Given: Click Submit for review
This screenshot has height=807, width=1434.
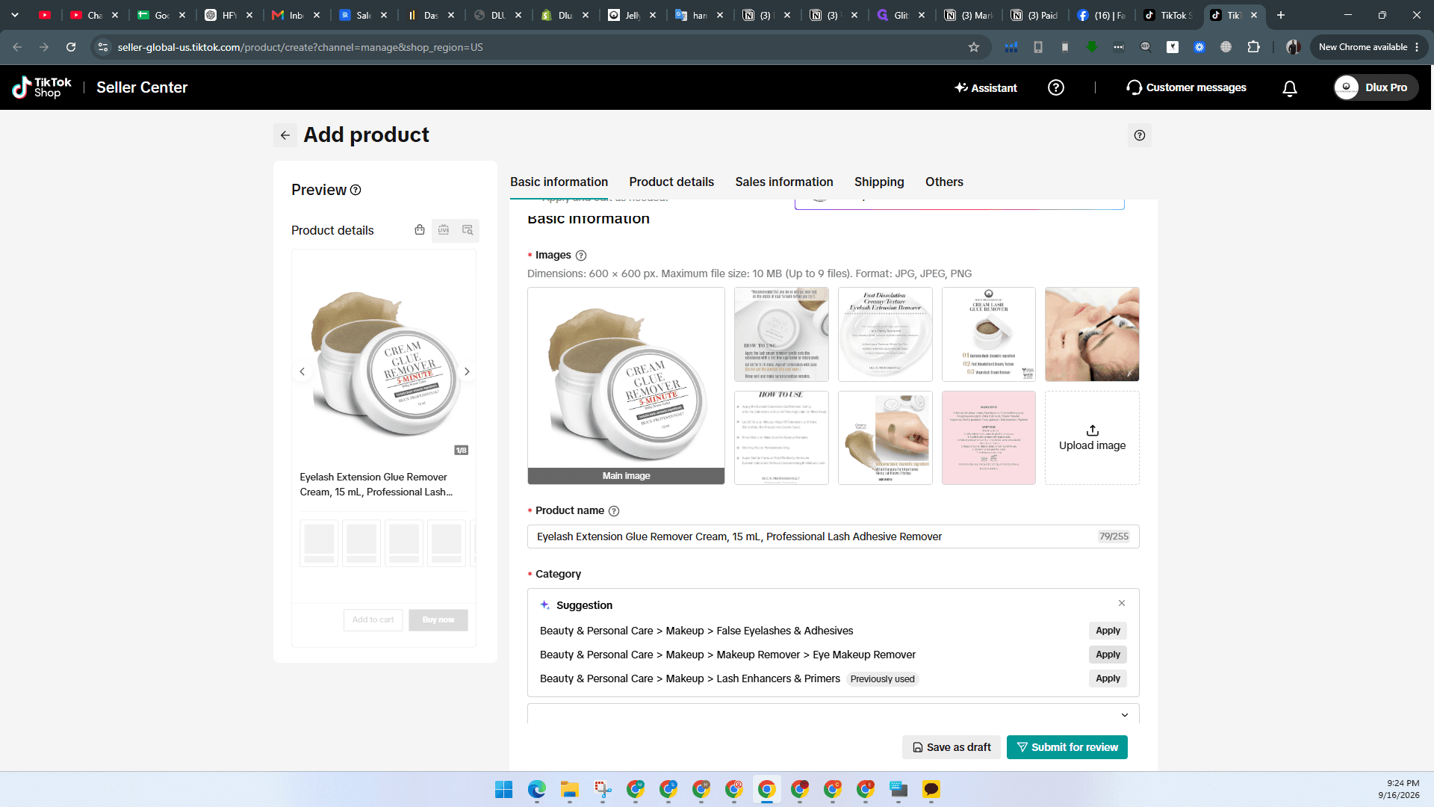Looking at the screenshot, I should 1067,747.
